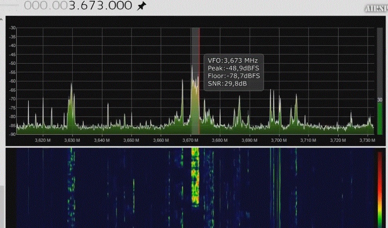Click the red VFO center line in spectrum
Image resolution: width=388 pixels, height=228 pixels.
[x=199, y=81]
